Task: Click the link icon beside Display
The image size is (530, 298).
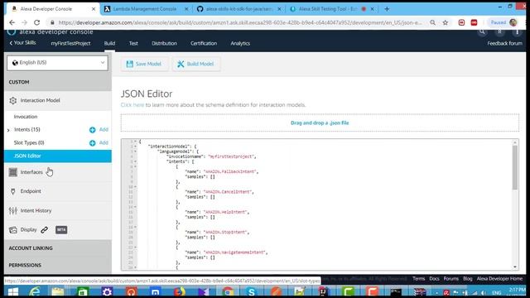Action: [x=44, y=230]
